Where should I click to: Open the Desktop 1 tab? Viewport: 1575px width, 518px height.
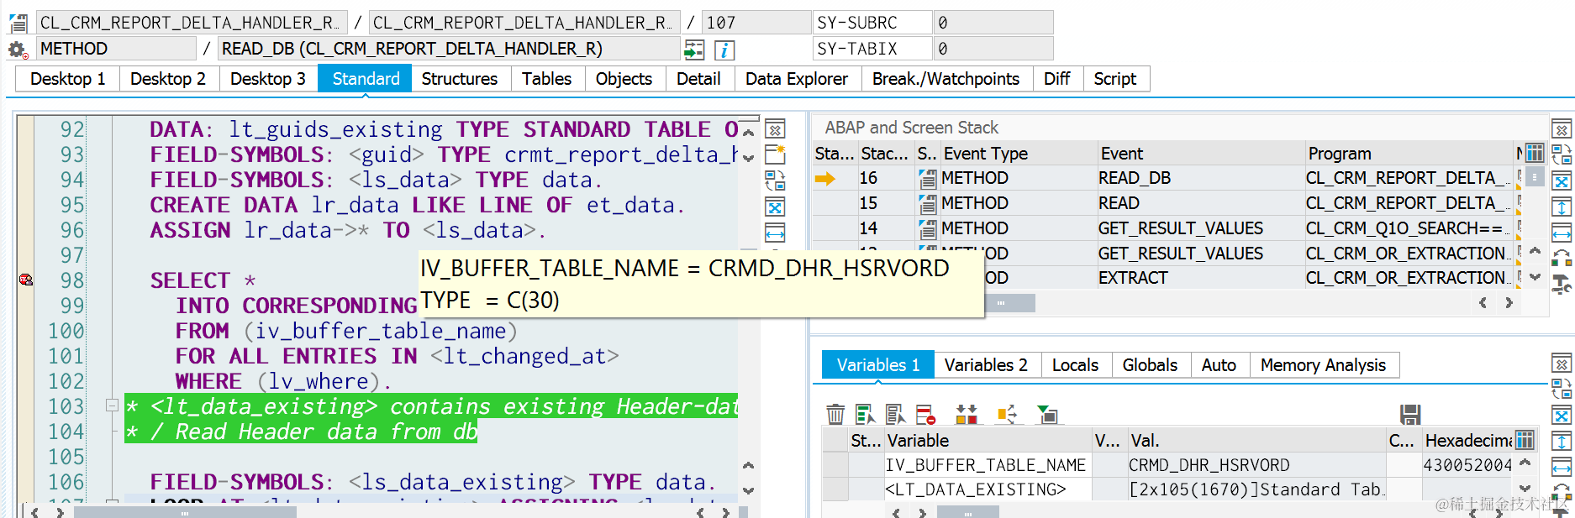[68, 79]
